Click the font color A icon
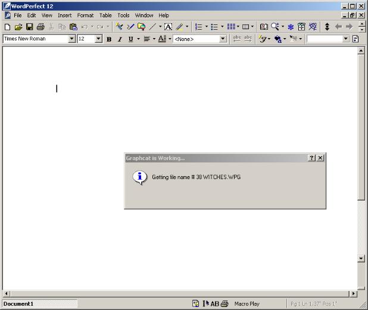The width and height of the screenshot is (368, 310). click(162, 39)
